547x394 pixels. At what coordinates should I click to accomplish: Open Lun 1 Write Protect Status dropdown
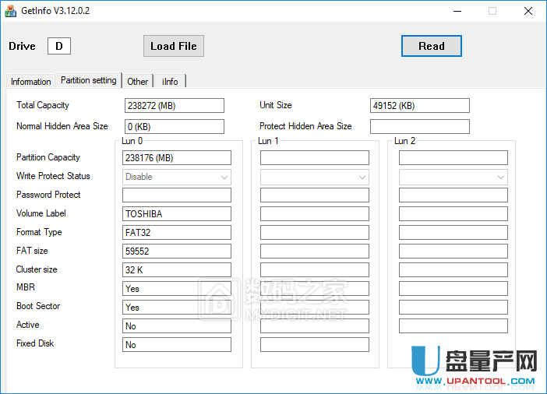(315, 177)
